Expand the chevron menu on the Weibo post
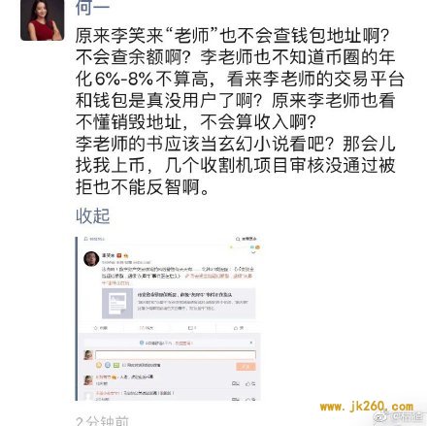427x426 pixels. [253, 252]
